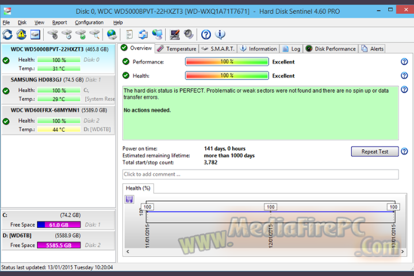Switch to the Alerts tab
This screenshot has width=414, height=276.
[x=372, y=49]
